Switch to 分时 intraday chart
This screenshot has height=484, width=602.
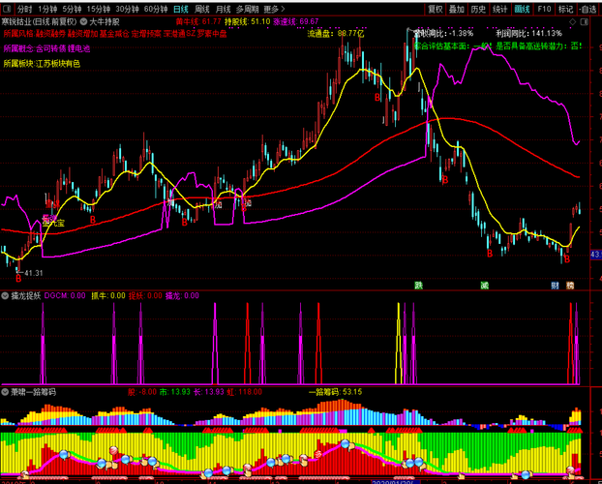[24, 9]
